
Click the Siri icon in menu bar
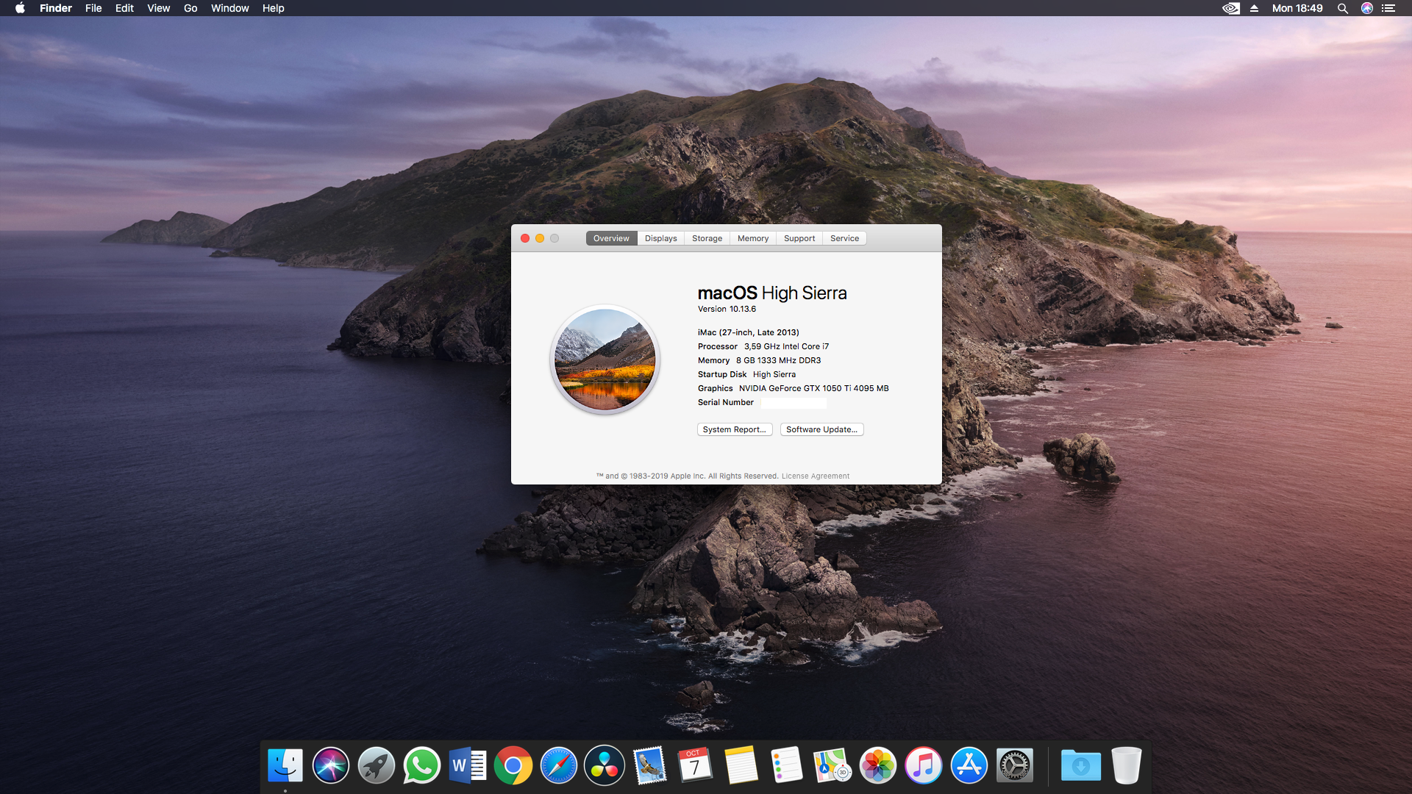coord(1366,8)
